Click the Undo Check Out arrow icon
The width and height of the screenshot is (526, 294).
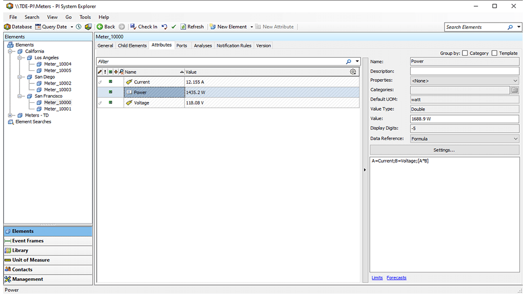tap(165, 27)
